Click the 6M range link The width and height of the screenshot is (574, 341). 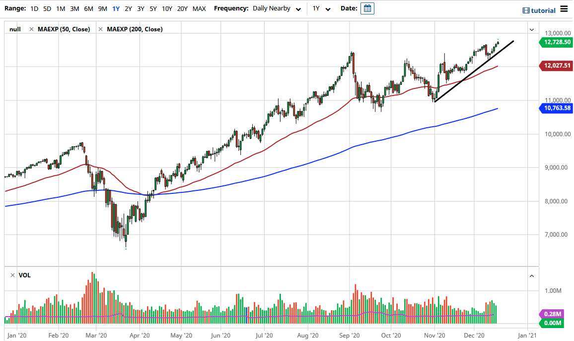pyautogui.click(x=88, y=8)
